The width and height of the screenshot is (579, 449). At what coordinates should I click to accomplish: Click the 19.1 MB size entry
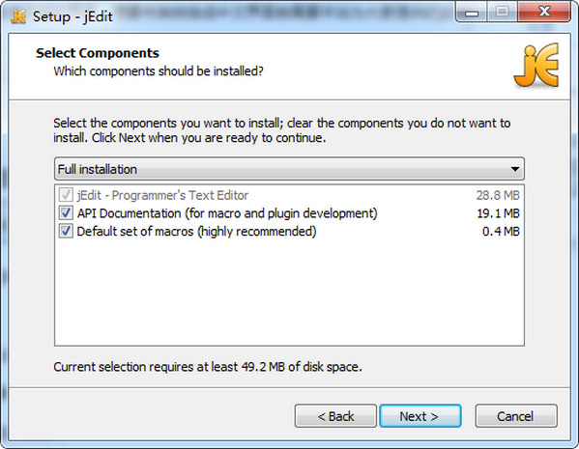498,213
